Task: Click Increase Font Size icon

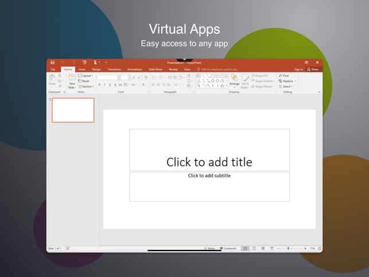Action: 134,78
